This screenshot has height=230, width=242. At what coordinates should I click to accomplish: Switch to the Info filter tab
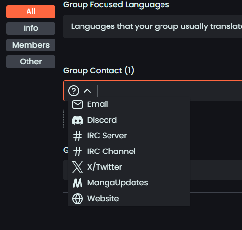31,28
